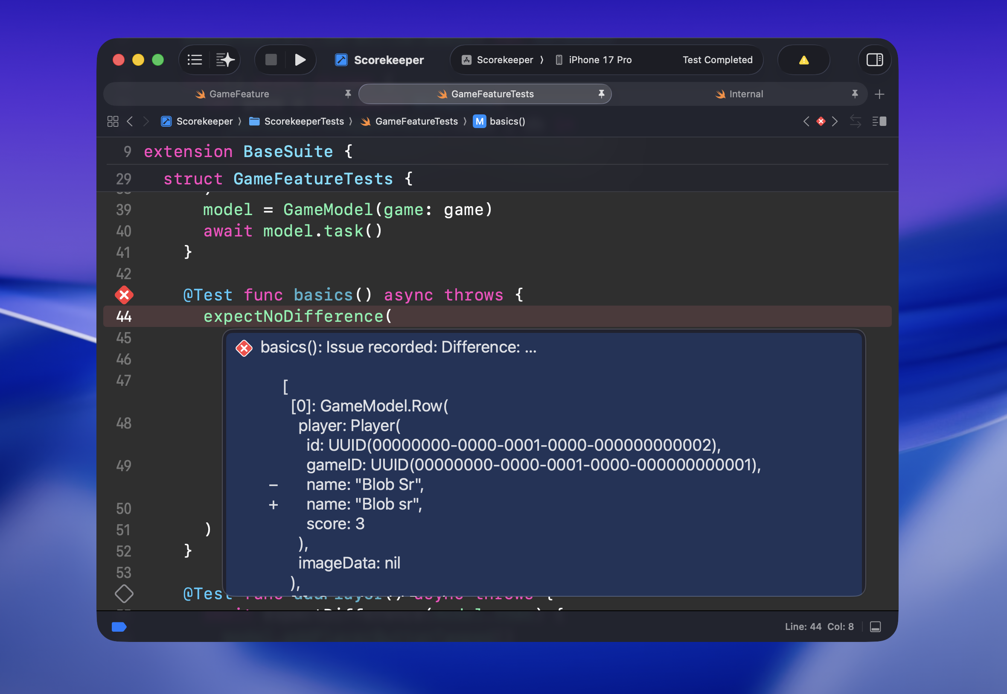Select the iPhone 17 Pro destination

[600, 60]
